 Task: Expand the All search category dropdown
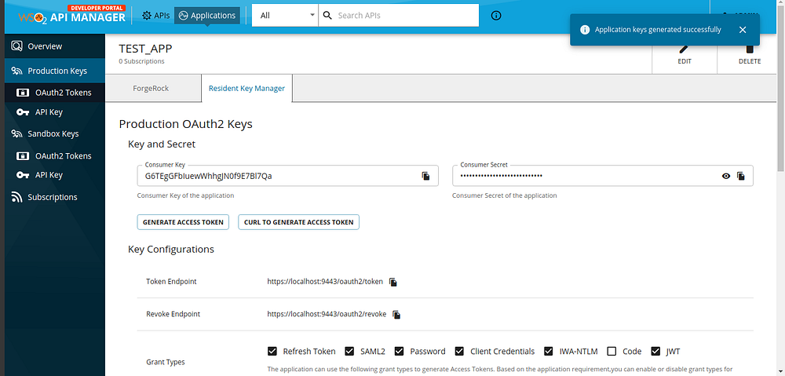(286, 16)
